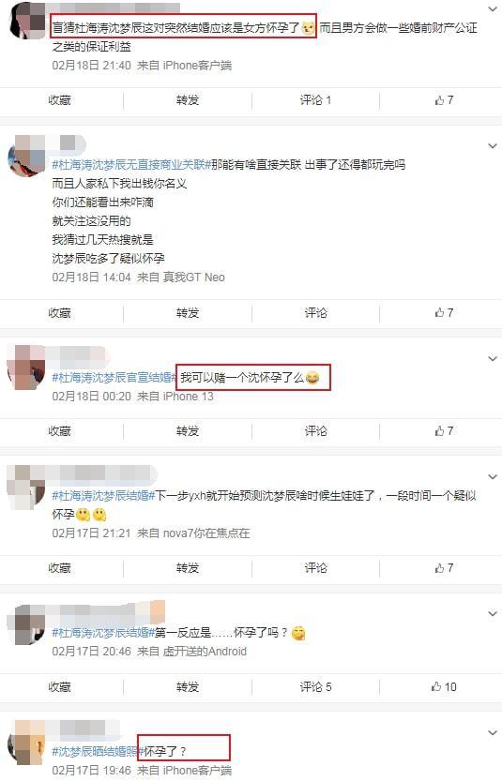502x781 pixels.
Task: Click timestamp 02月17日 19:46
Action: click(x=91, y=770)
